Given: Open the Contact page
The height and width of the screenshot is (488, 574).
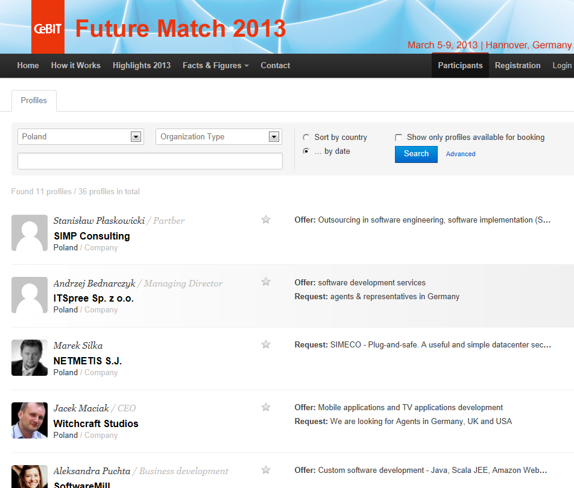Looking at the screenshot, I should click(276, 66).
